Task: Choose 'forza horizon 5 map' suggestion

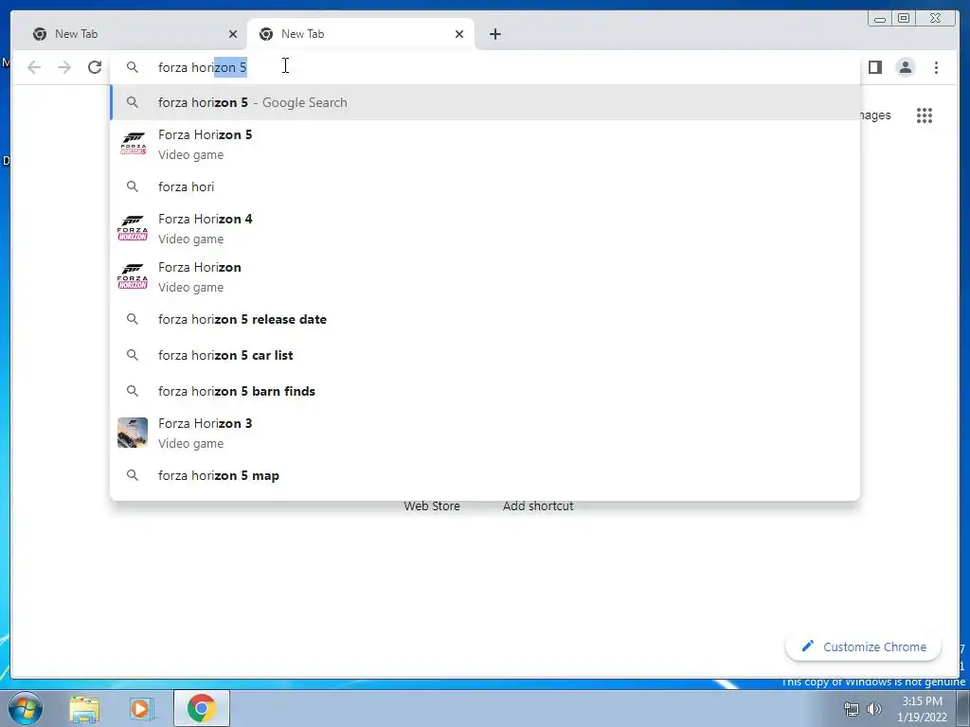Action: click(485, 475)
